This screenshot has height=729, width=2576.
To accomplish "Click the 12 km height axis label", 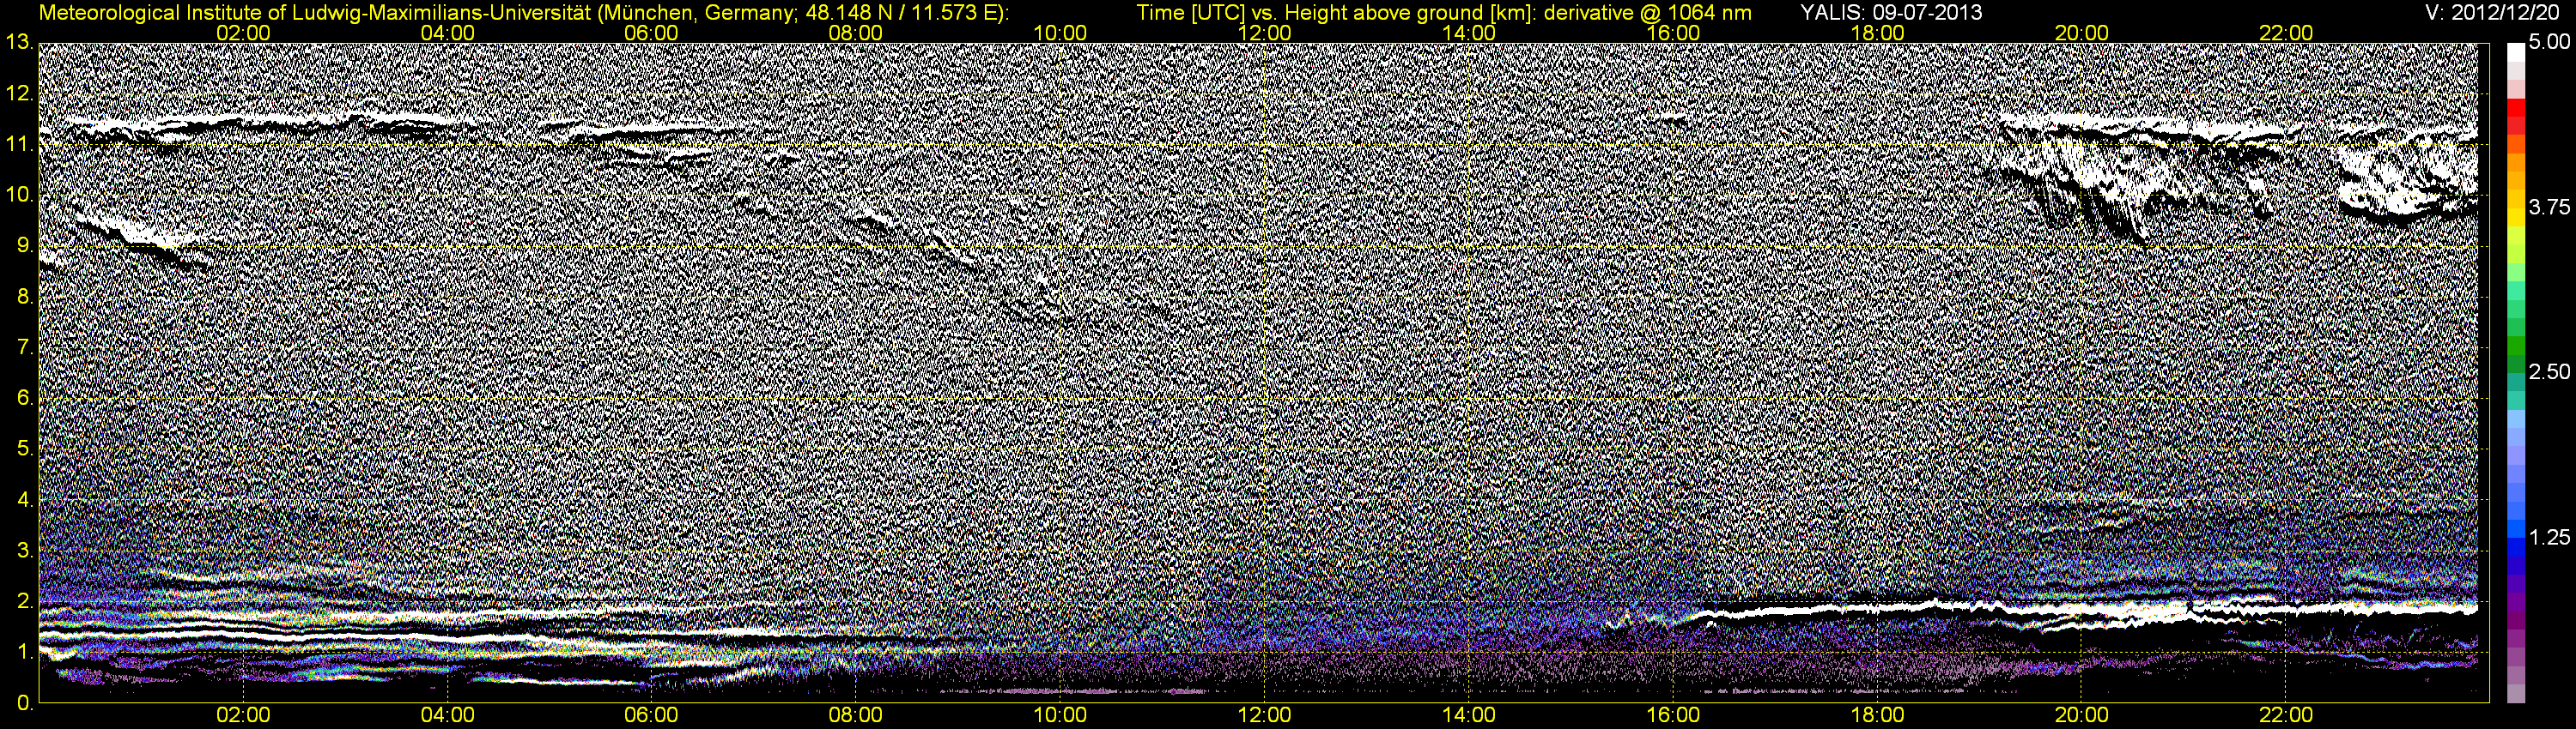I will click(18, 93).
